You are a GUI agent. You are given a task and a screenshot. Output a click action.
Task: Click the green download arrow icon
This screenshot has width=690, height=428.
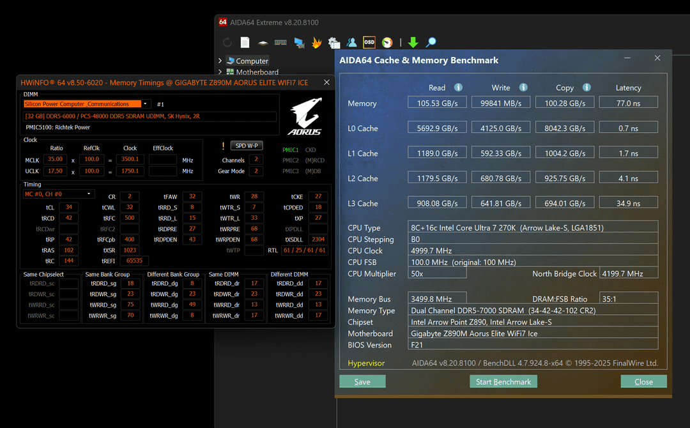coord(413,42)
